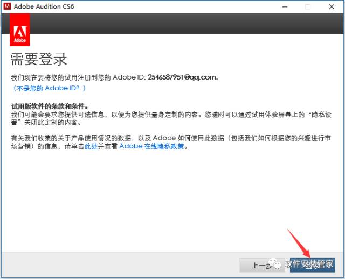
Task: Click the red Adobe logo banner
Action: (19, 30)
